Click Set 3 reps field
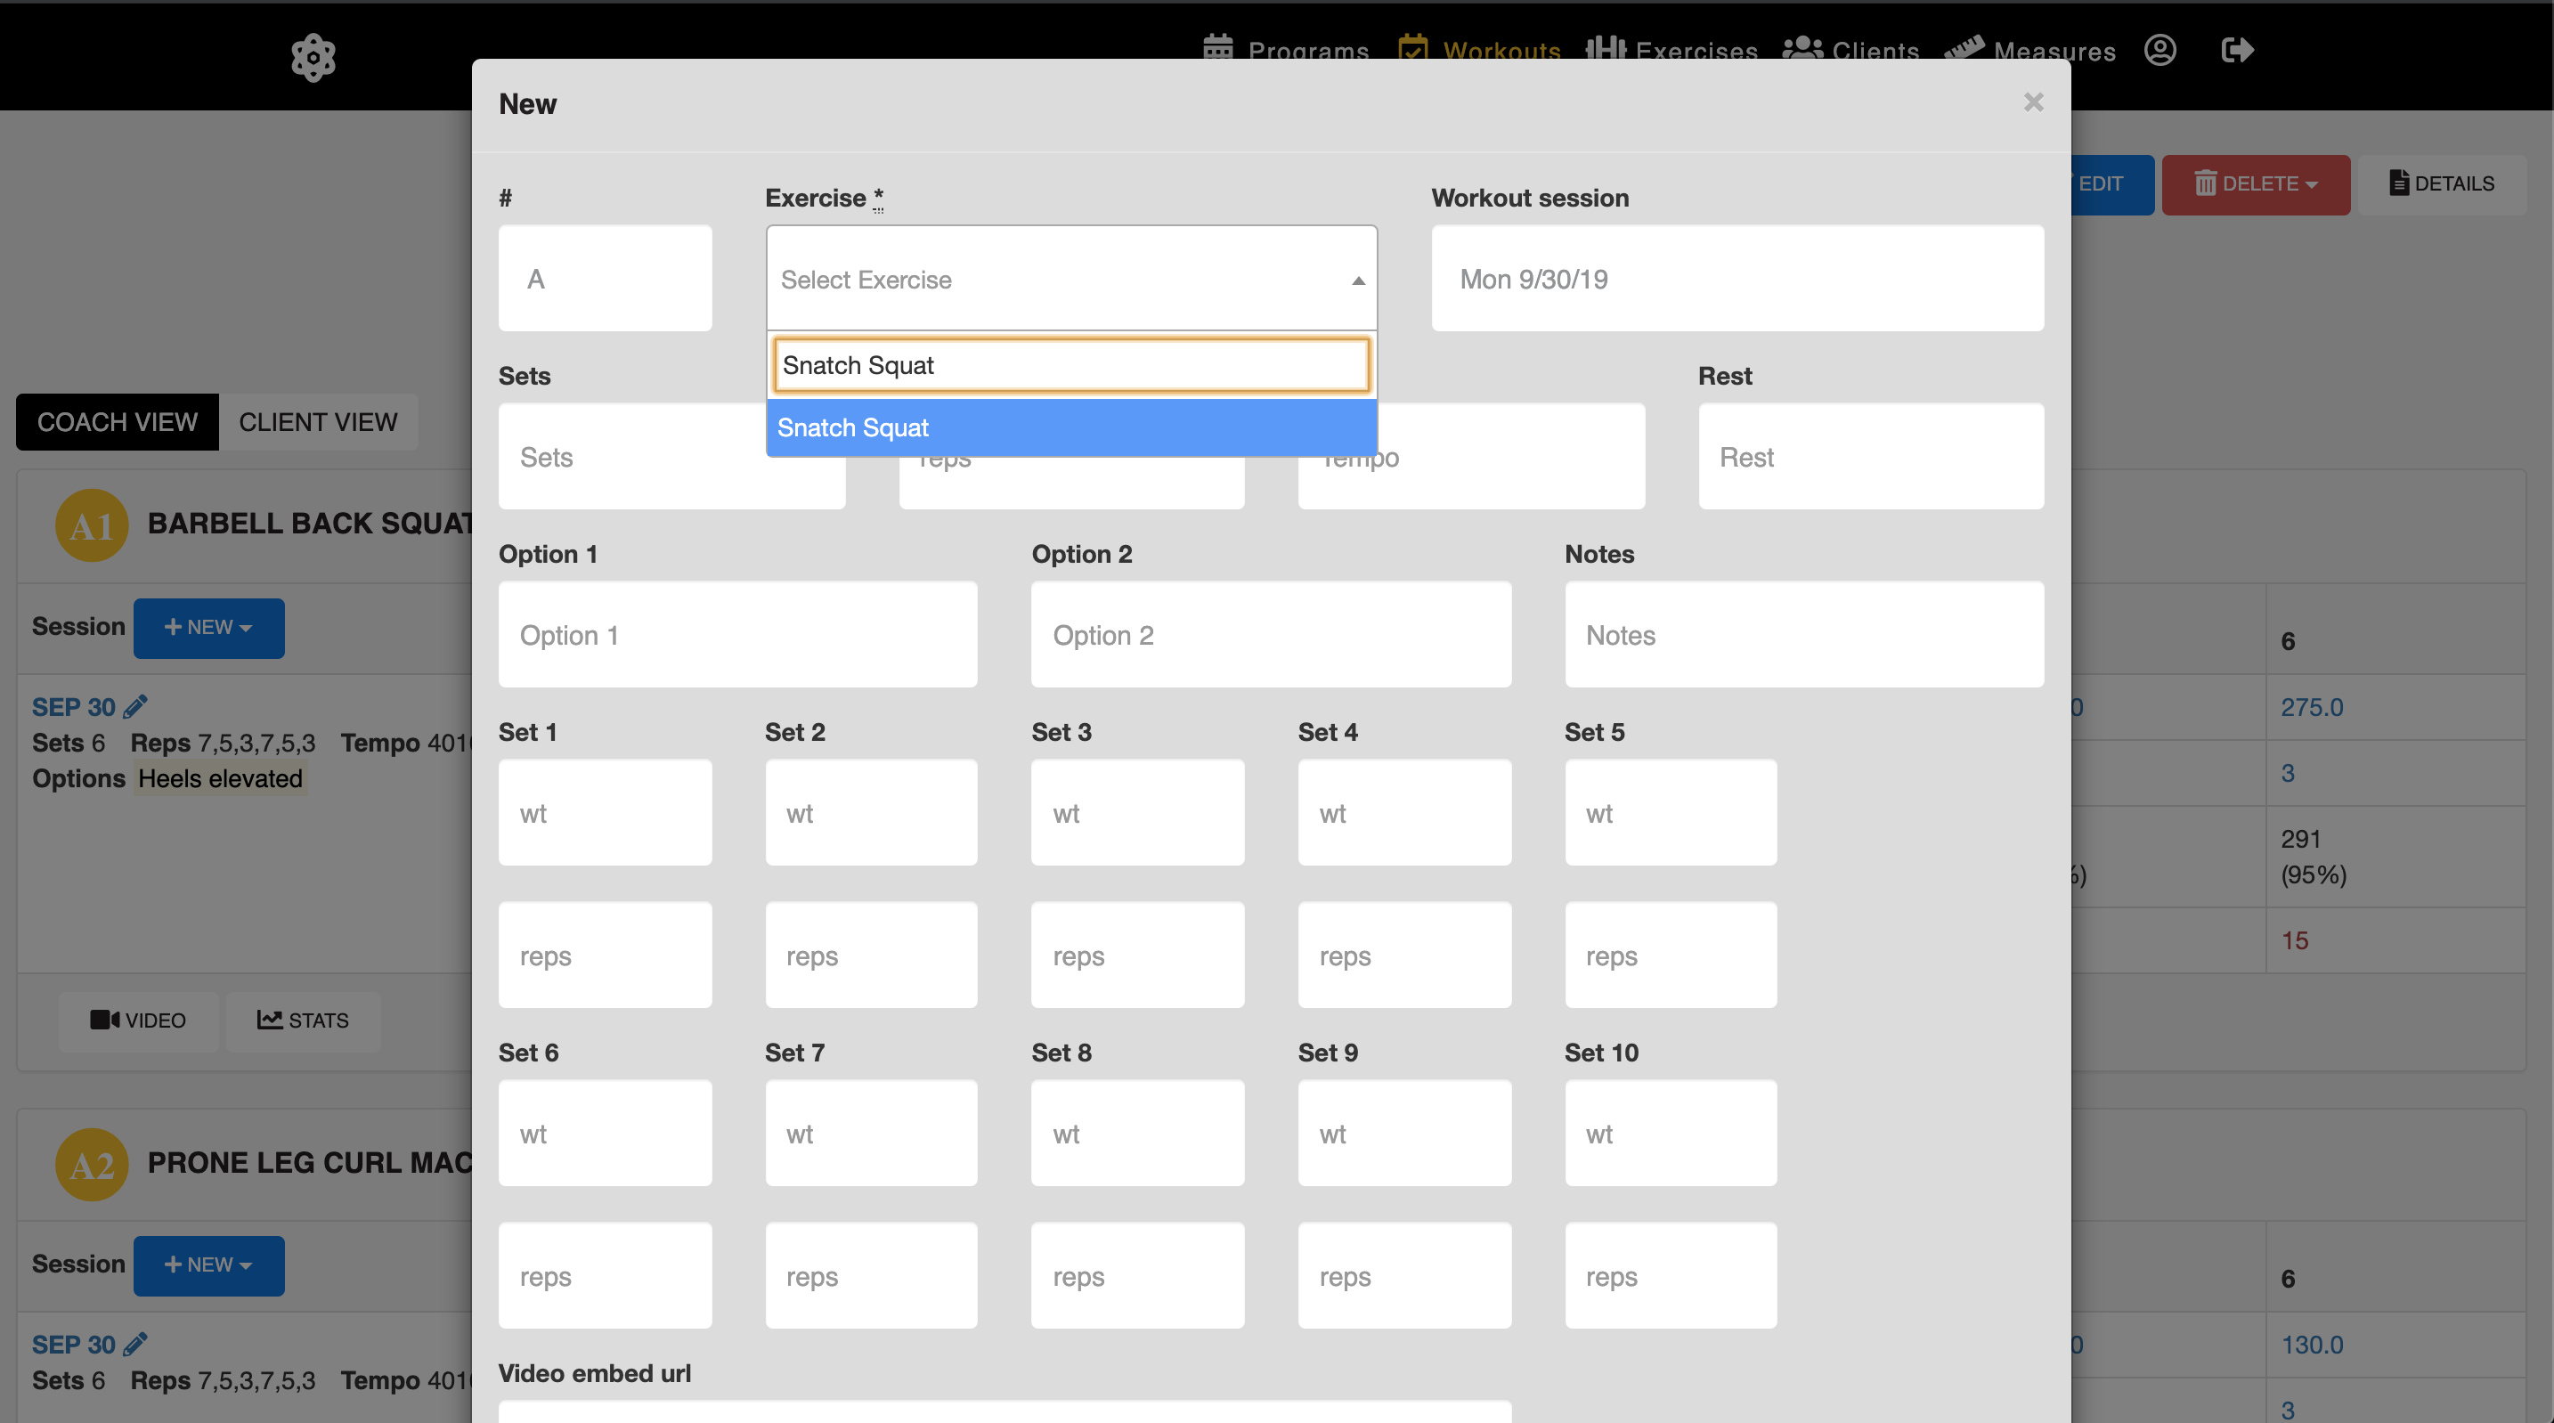 (1137, 955)
